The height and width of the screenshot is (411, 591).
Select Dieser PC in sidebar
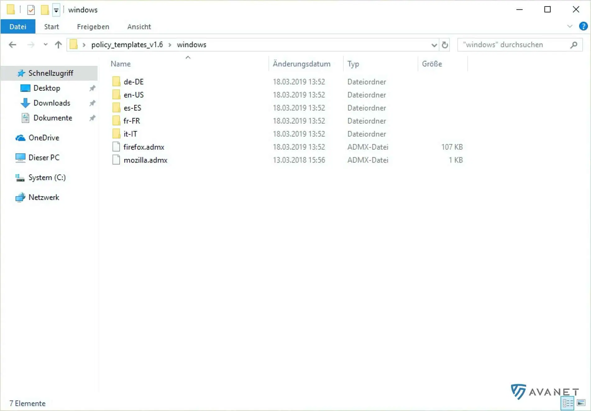[44, 158]
